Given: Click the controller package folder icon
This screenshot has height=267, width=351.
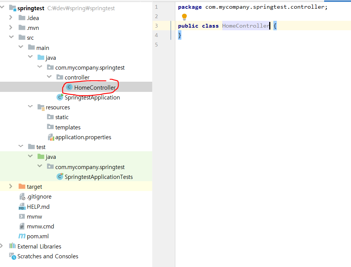Looking at the screenshot, I should 60,77.
